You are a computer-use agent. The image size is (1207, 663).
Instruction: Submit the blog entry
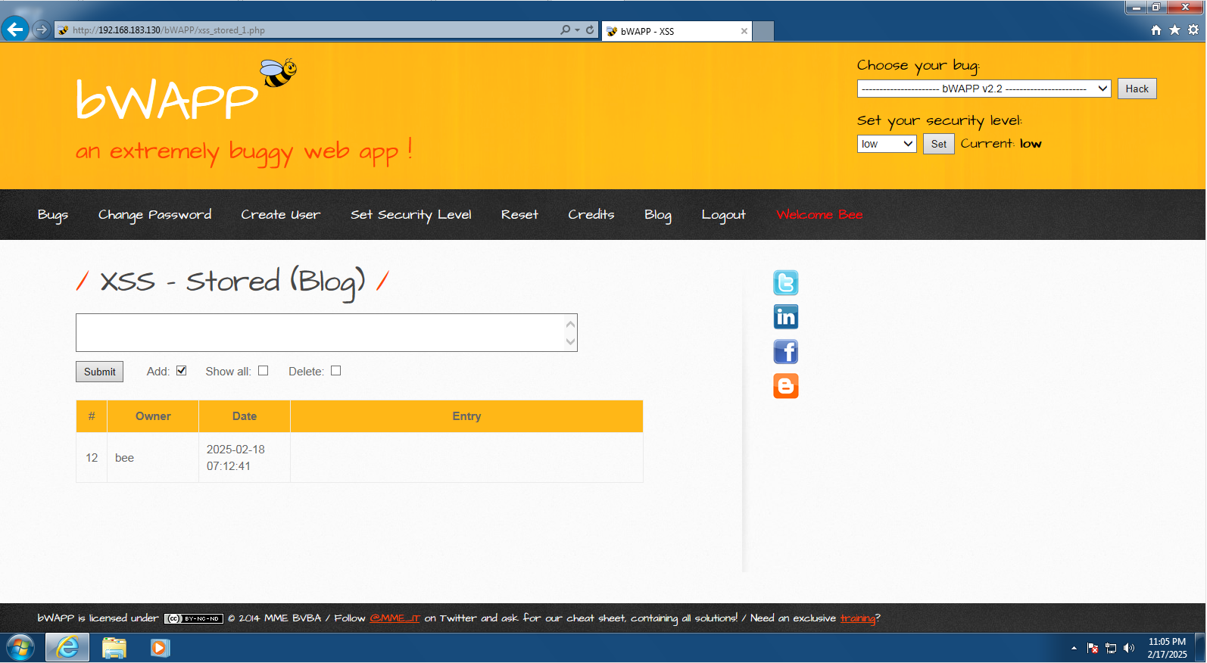pos(100,372)
